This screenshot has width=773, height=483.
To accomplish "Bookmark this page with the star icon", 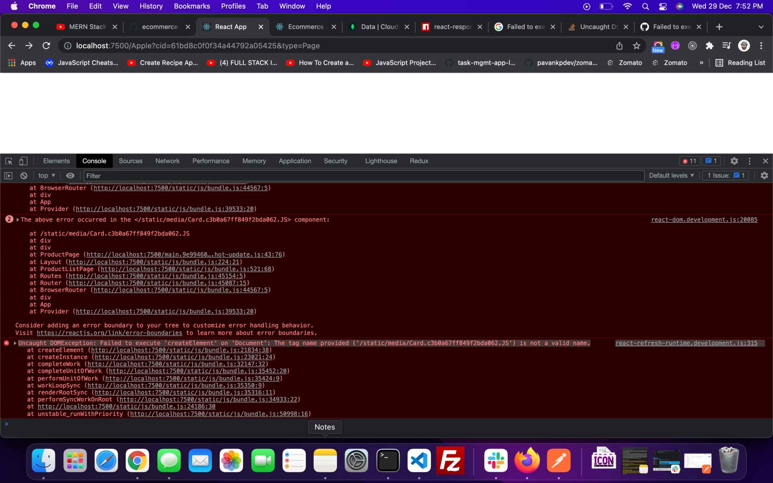I will click(x=636, y=46).
